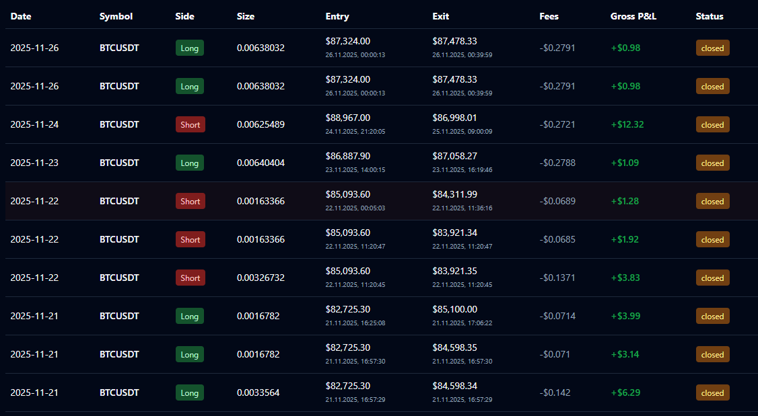Click the Short badge on the 2025-11-22 trade
This screenshot has height=416, width=758.
pos(189,201)
